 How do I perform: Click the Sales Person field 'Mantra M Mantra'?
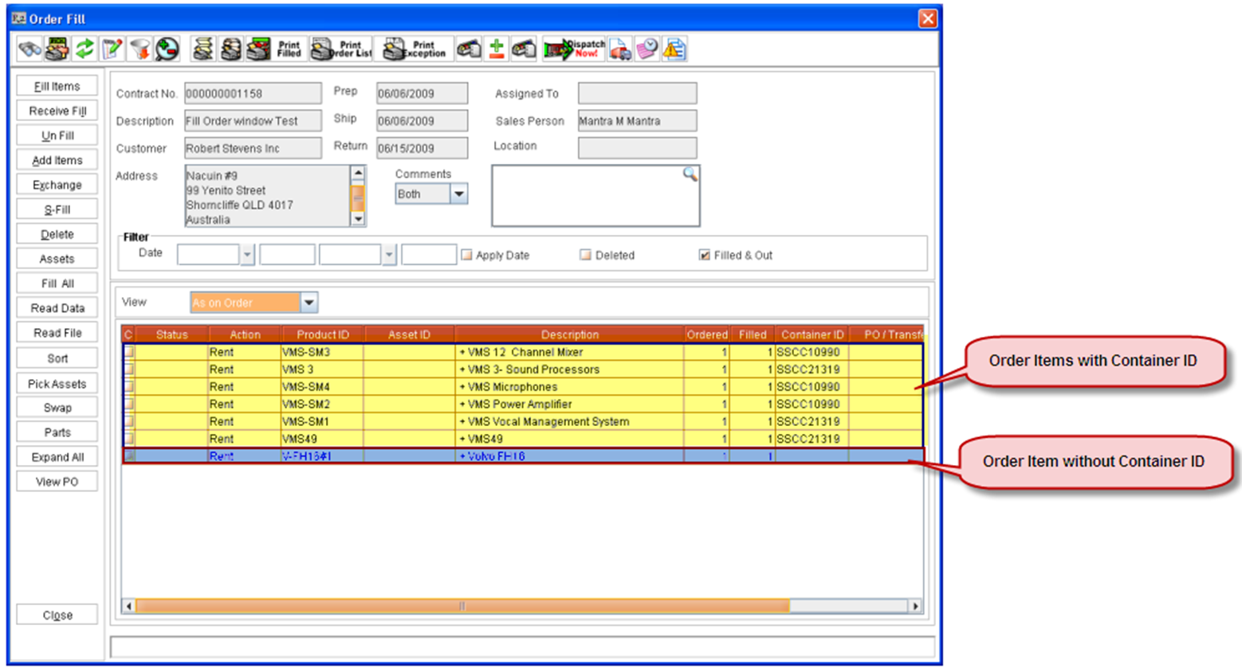637,121
